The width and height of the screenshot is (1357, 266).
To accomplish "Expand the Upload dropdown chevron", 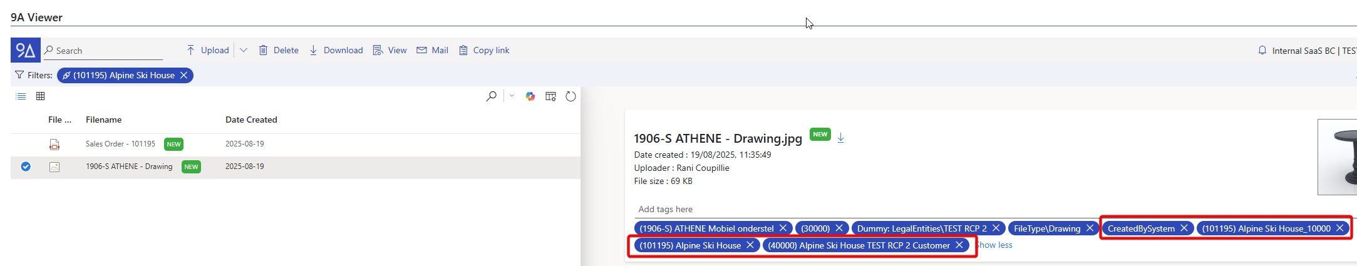I will pyautogui.click(x=244, y=50).
